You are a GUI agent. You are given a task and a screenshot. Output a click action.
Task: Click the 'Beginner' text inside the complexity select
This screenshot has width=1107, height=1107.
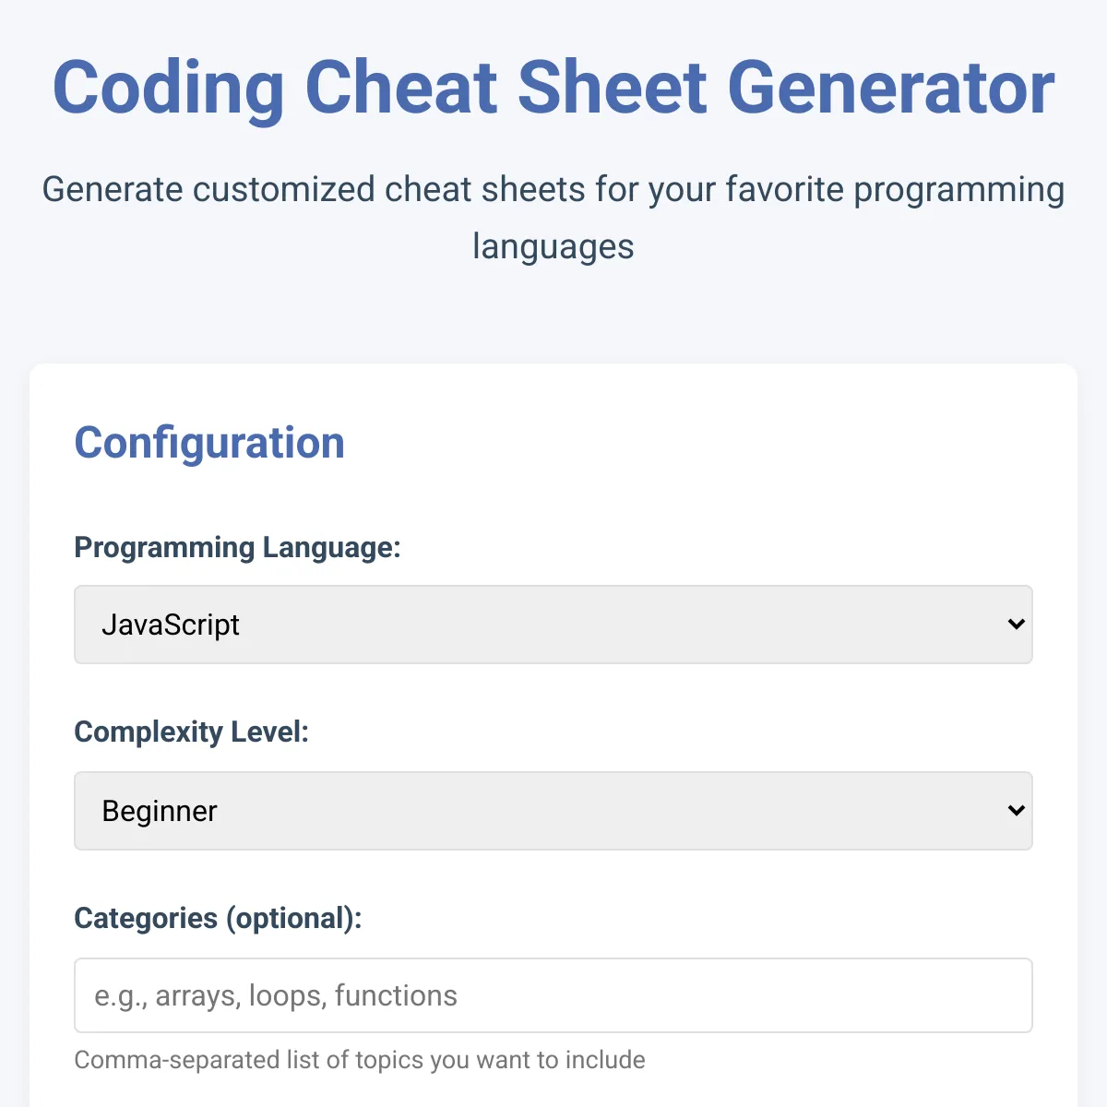tap(160, 811)
